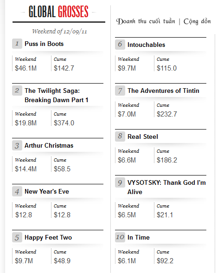Click the rank 9 number badge

[120, 182]
